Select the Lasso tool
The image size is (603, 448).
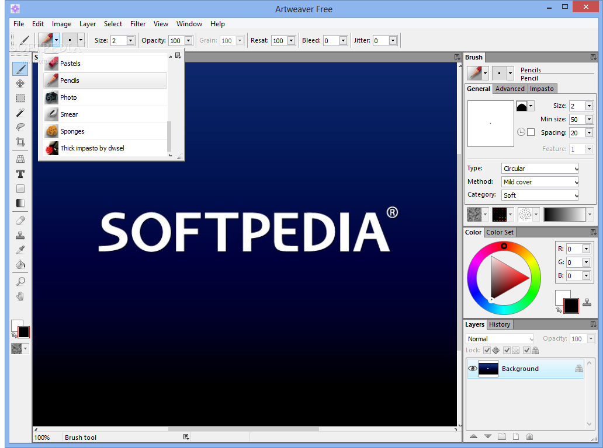(x=20, y=127)
